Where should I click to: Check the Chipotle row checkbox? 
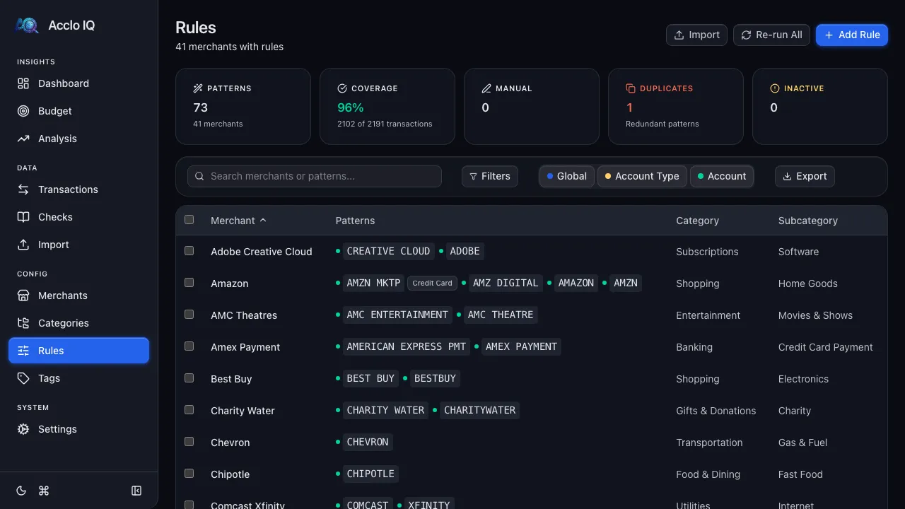(x=189, y=474)
